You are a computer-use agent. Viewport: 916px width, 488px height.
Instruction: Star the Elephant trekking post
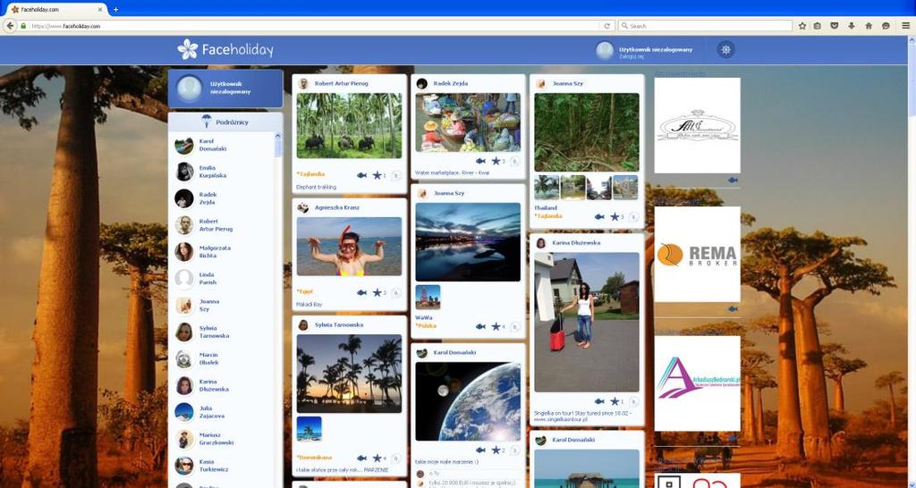[377, 175]
